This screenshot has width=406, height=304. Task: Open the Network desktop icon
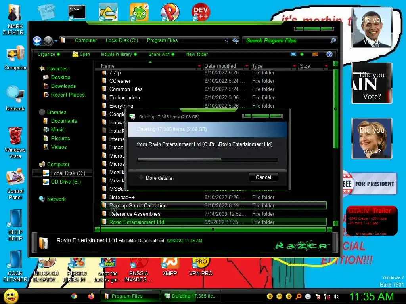click(15, 98)
